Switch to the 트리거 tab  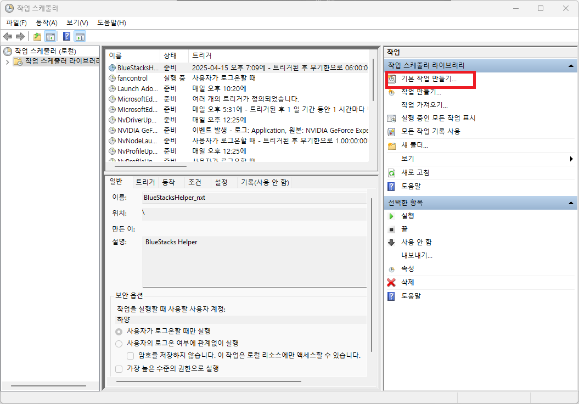click(145, 182)
